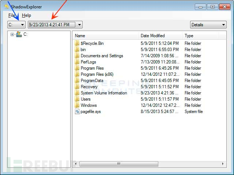Click the Users folder icon
This screenshot has height=175, width=234.
click(x=77, y=99)
